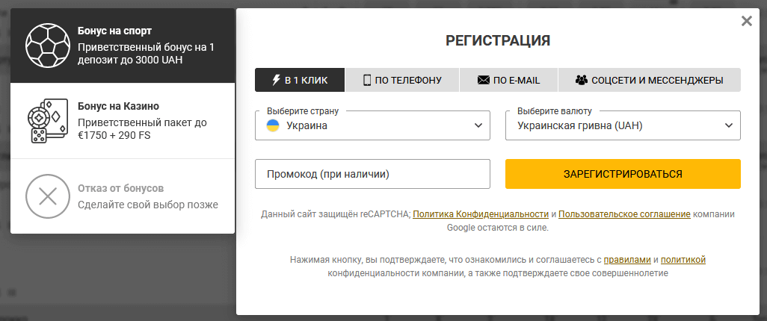Open the "Выберите валюту" currency dropdown

(x=623, y=125)
